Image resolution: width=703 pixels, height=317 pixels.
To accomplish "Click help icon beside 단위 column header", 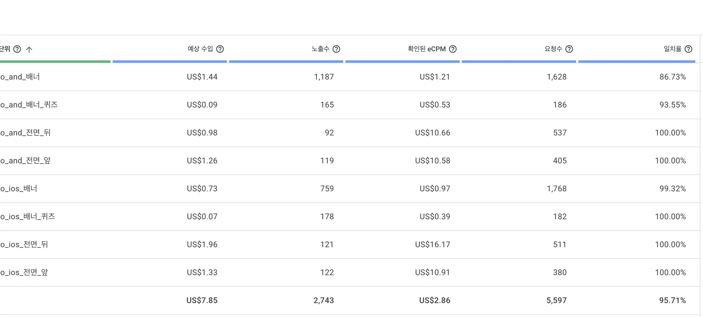I will [17, 49].
